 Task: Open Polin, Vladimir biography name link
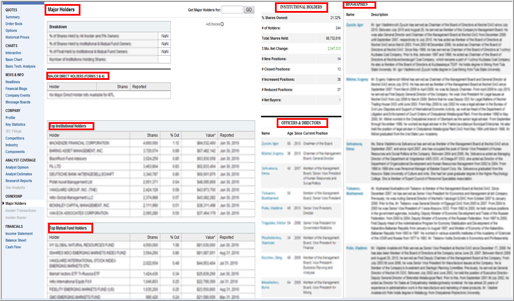pos(357,248)
